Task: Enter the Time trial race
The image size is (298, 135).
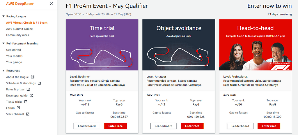Action: pyautogui.click(x=116, y=126)
